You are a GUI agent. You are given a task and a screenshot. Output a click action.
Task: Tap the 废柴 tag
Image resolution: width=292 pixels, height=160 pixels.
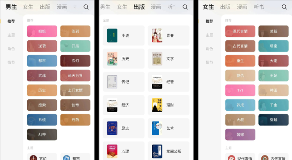pos(42,105)
